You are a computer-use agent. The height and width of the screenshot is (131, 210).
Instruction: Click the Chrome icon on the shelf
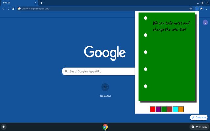105,127
